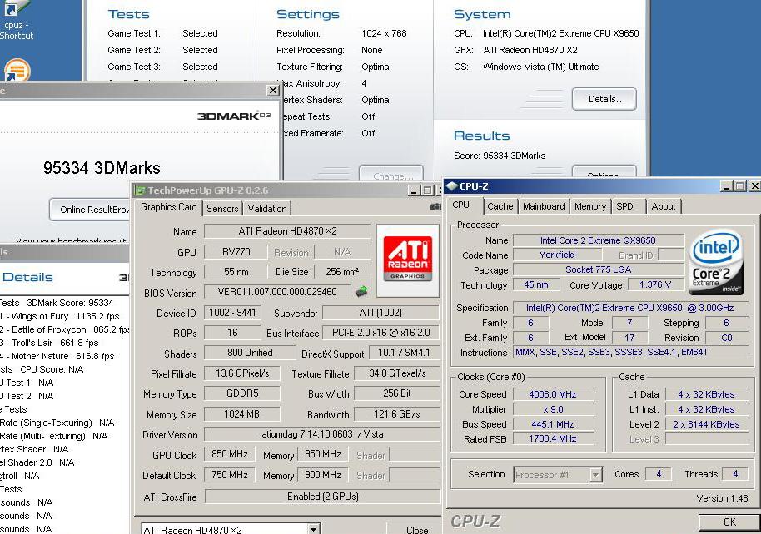The height and width of the screenshot is (534, 761).
Task: Open the Cache tab in CPU-Z
Action: 500,206
